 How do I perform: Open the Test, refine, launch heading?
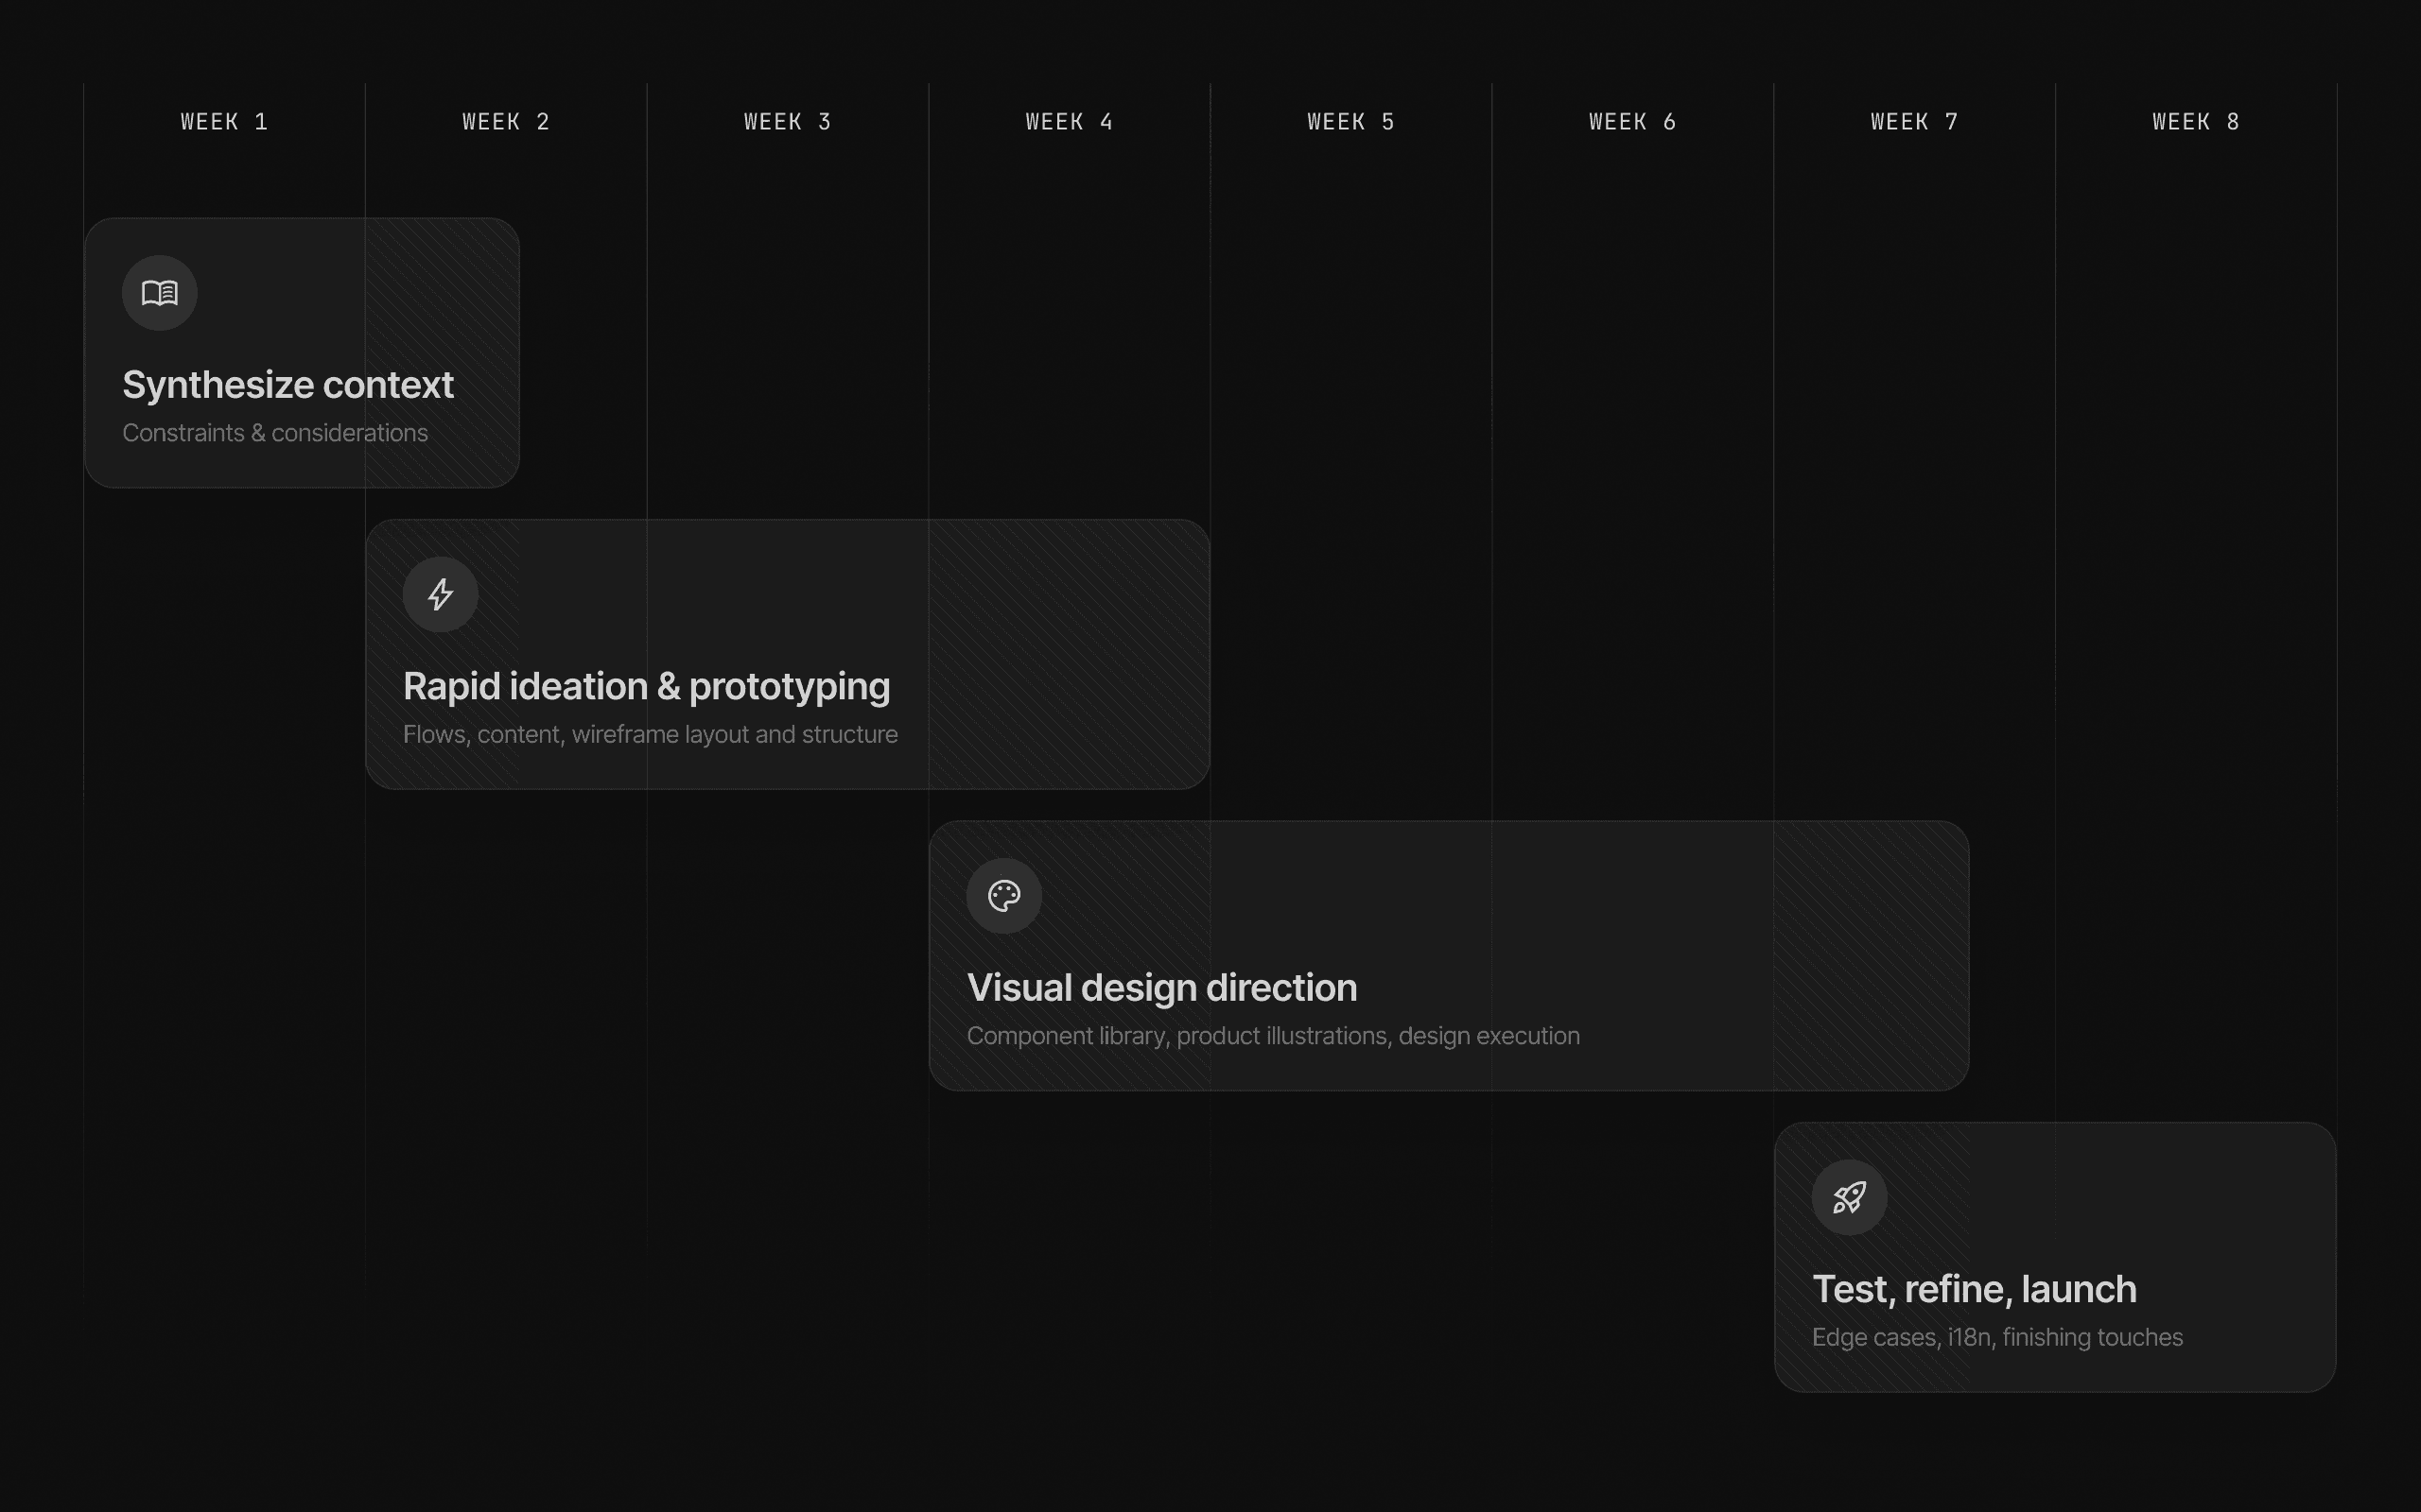[1974, 1290]
